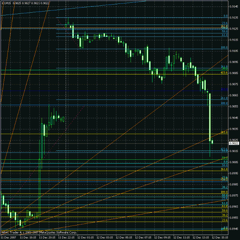Click the 23.6 label below 0.9135
This screenshot has height=240, width=240.
[225, 23]
